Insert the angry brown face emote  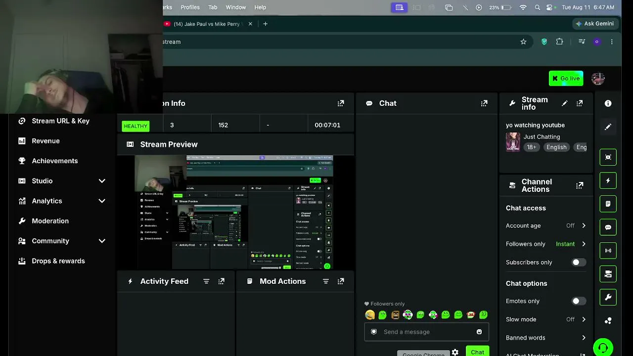coord(395,314)
